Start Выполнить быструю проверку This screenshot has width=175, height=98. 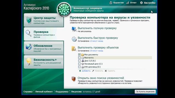pyautogui.click(x=98, y=38)
